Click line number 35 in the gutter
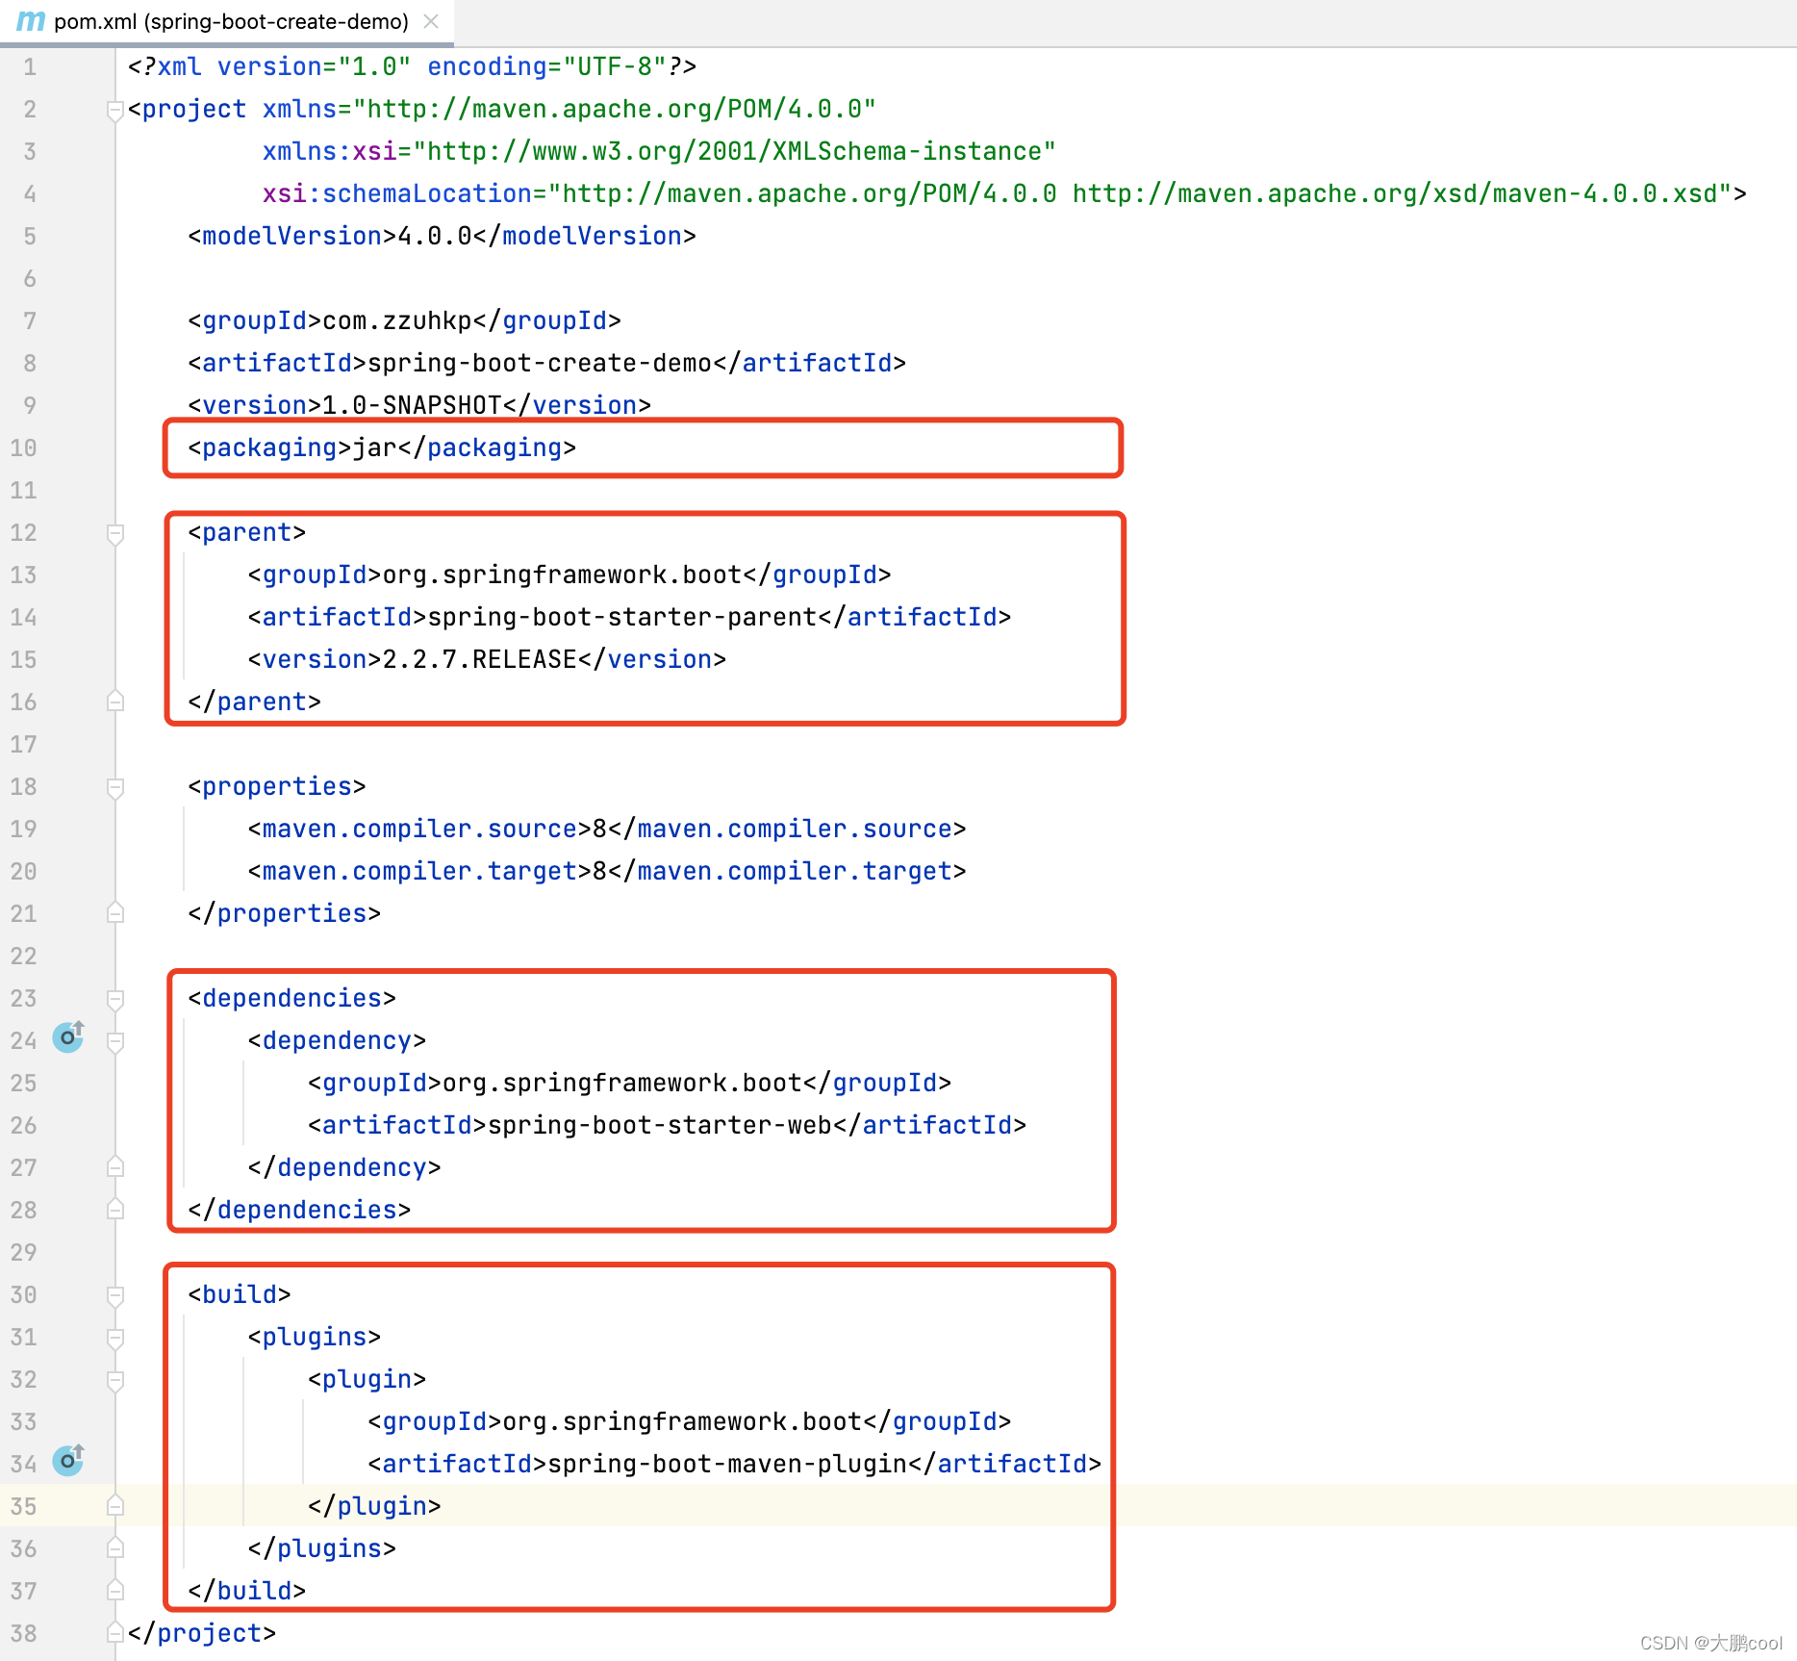1797x1661 pixels. click(24, 1506)
